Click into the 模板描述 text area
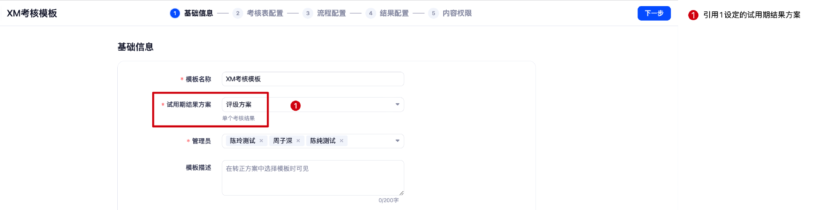The width and height of the screenshot is (840, 210). (313, 178)
